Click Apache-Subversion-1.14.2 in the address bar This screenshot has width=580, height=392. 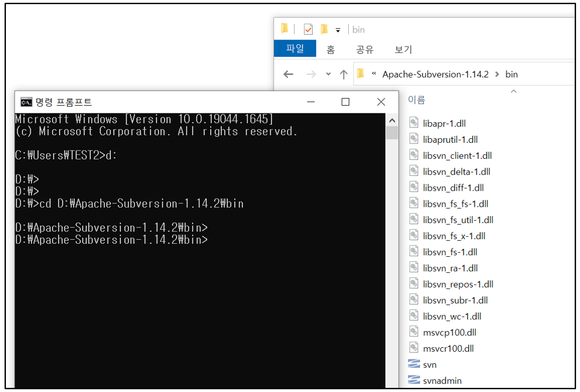point(435,74)
